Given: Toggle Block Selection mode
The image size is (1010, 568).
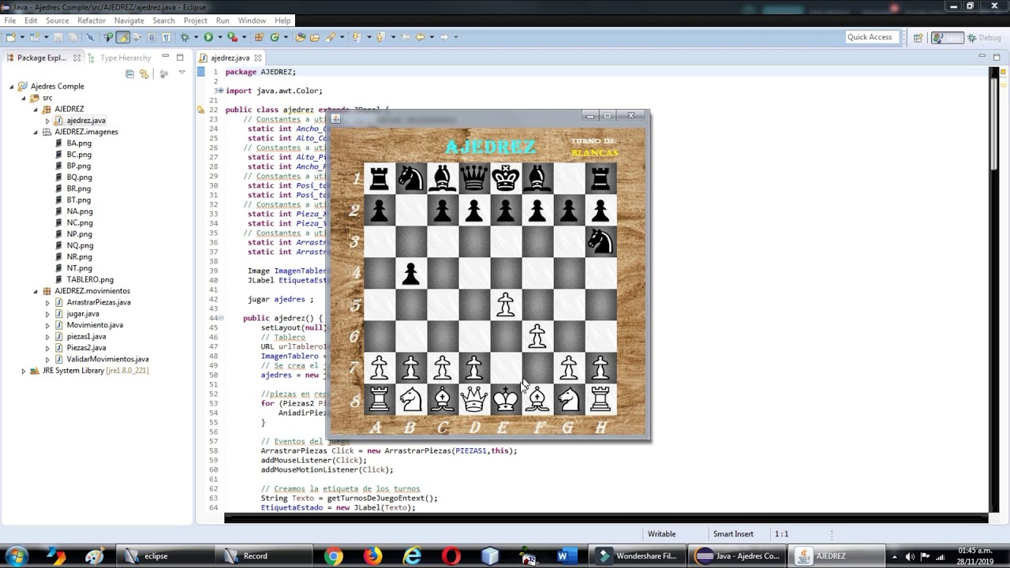Looking at the screenshot, I should (x=151, y=37).
